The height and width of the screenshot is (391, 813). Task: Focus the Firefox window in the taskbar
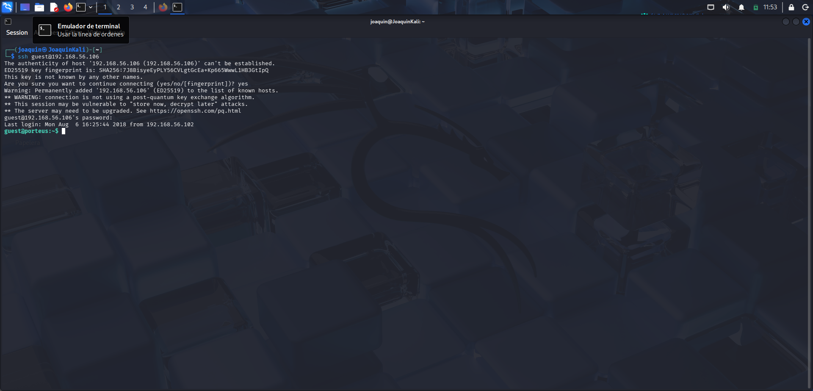pyautogui.click(x=163, y=7)
